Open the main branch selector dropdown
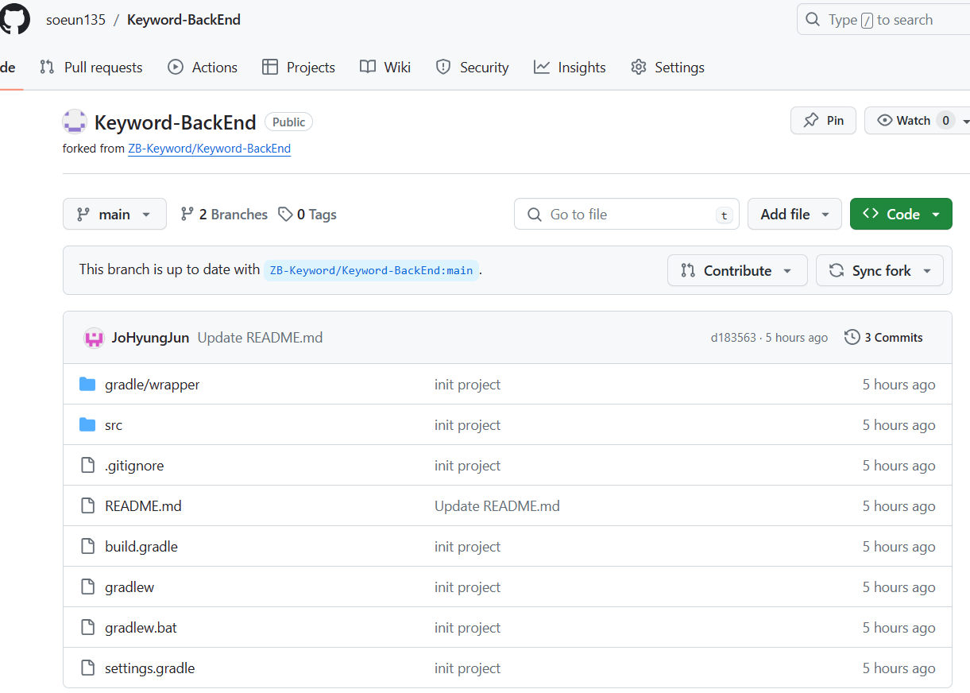 coord(114,214)
